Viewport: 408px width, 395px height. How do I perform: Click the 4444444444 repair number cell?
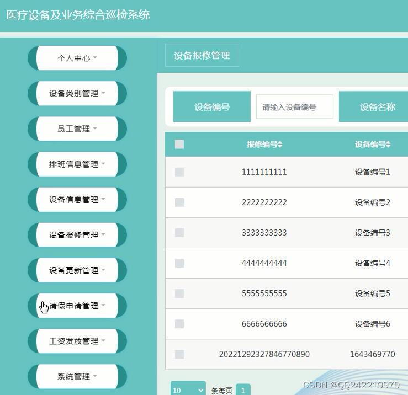(x=264, y=263)
